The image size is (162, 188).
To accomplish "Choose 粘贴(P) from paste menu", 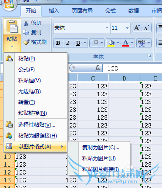I will [36, 59].
